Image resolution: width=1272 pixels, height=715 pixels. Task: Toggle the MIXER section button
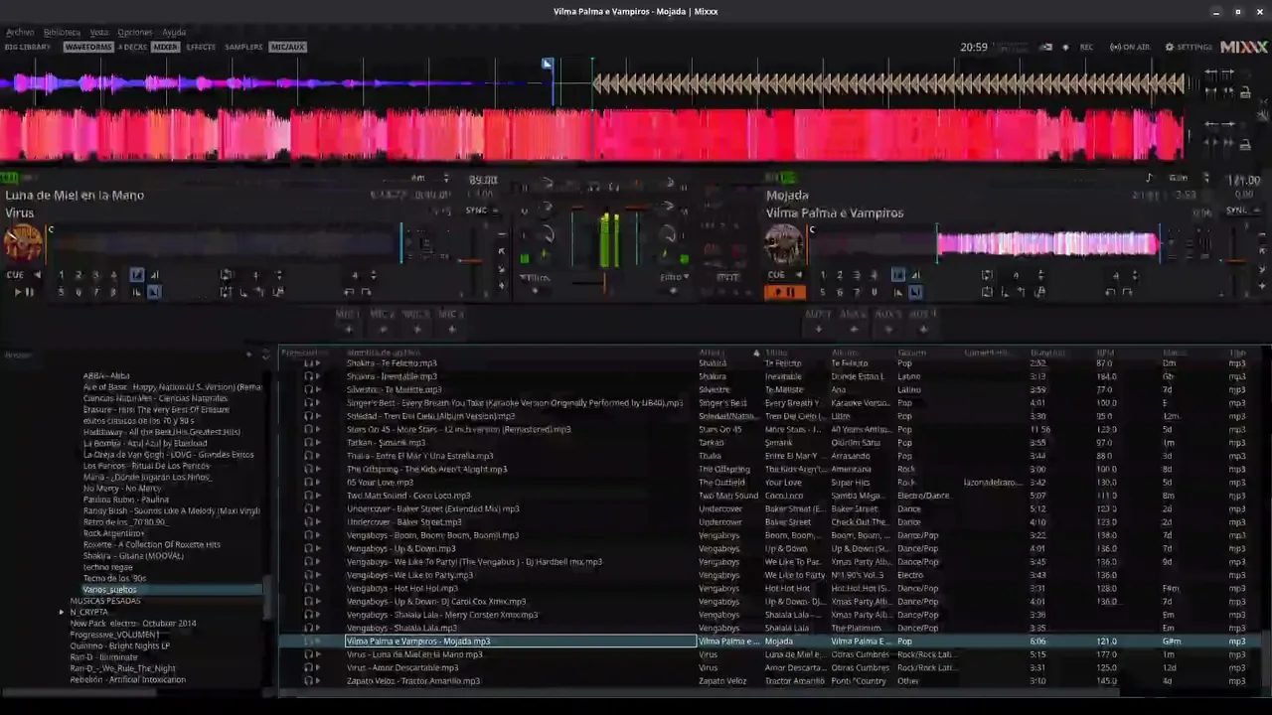pyautogui.click(x=165, y=47)
